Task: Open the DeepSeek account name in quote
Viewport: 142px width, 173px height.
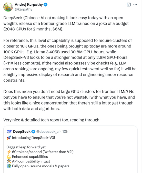Action: click(x=22, y=131)
